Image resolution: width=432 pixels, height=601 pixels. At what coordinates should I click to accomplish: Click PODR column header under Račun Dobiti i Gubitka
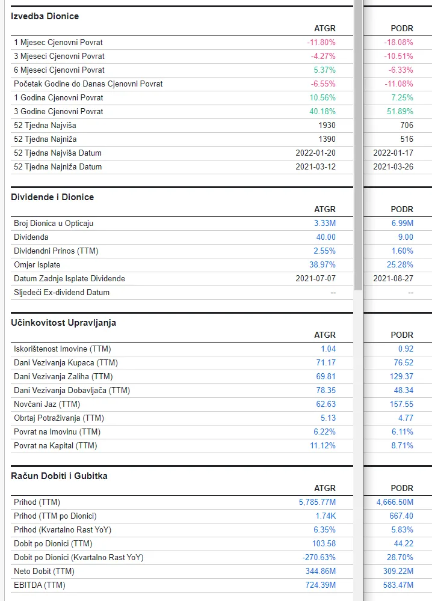point(402,489)
